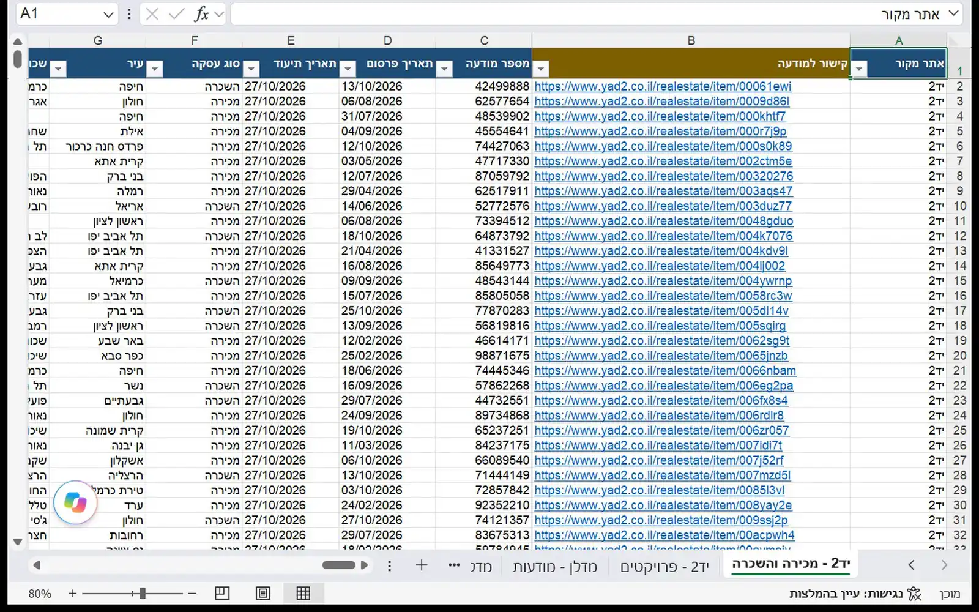Select column B header
Viewport: 979px width, 612px height.
point(691,40)
